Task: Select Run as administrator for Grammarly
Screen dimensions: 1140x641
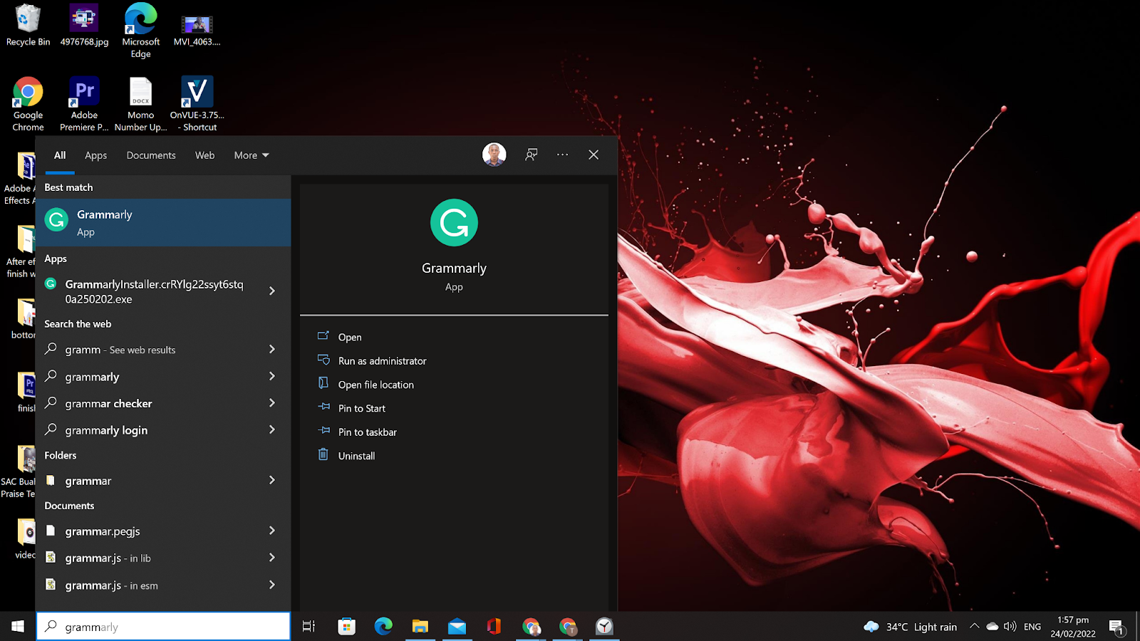Action: [x=382, y=361]
